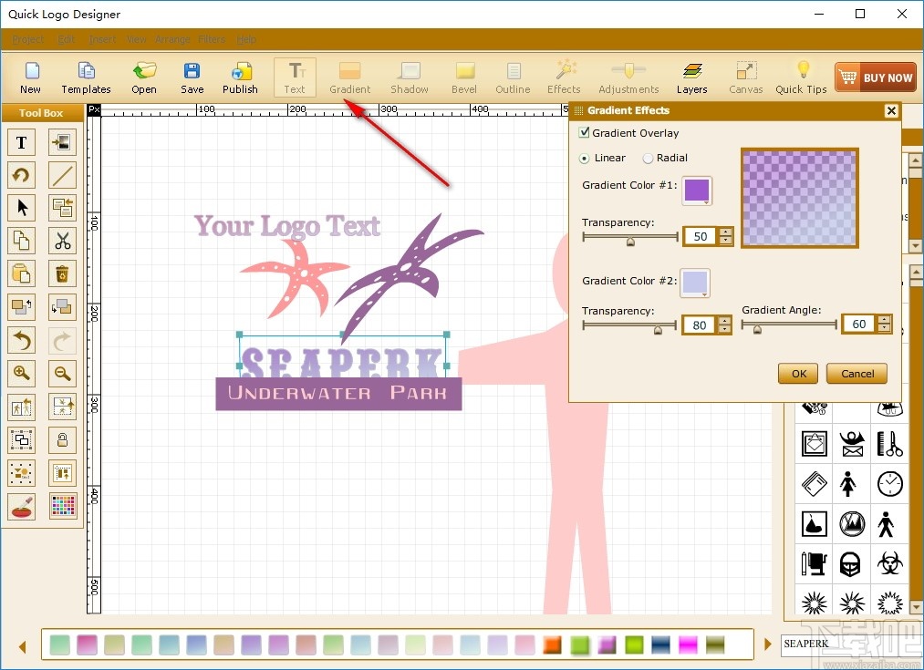
Task: Select the Radial gradient radio button
Action: point(648,158)
